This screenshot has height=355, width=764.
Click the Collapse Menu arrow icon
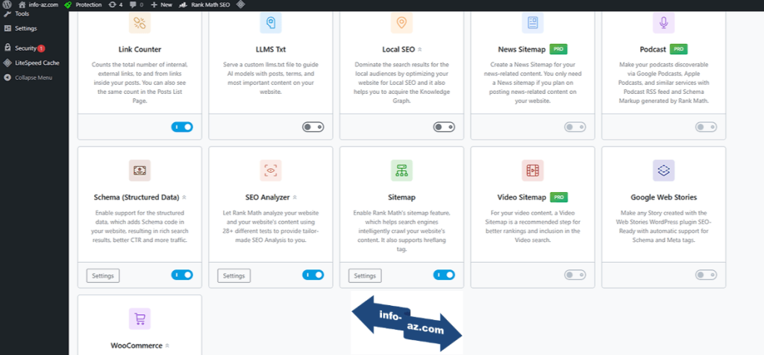[x=7, y=77]
